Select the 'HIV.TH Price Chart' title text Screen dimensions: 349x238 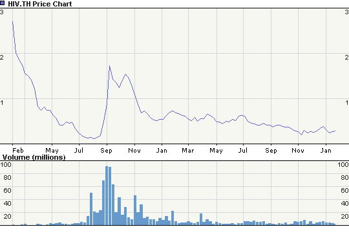pyautogui.click(x=40, y=4)
